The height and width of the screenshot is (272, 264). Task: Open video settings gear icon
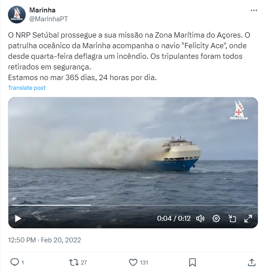coord(216,218)
